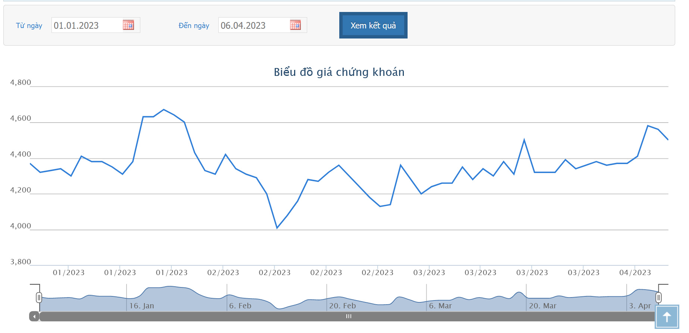Click the Từ ngày label
This screenshot has width=689, height=333.
(x=29, y=25)
